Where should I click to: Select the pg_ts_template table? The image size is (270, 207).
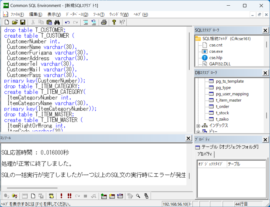coord(230,81)
